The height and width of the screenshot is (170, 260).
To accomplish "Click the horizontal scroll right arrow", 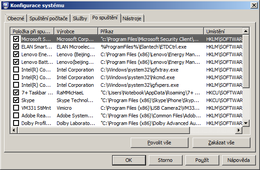I will pyautogui.click(x=239, y=130).
